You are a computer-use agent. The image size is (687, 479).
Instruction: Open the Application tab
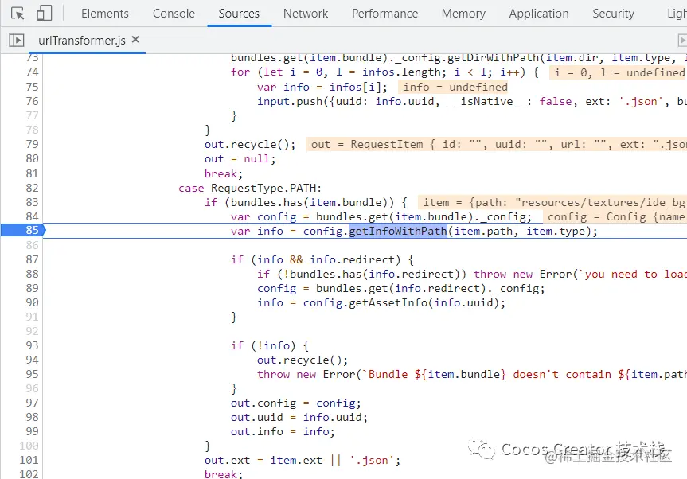539,14
